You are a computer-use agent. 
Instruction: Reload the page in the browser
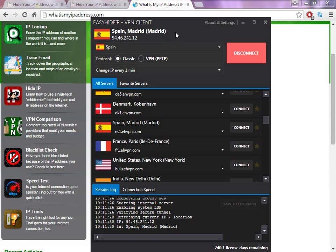tap(24, 15)
